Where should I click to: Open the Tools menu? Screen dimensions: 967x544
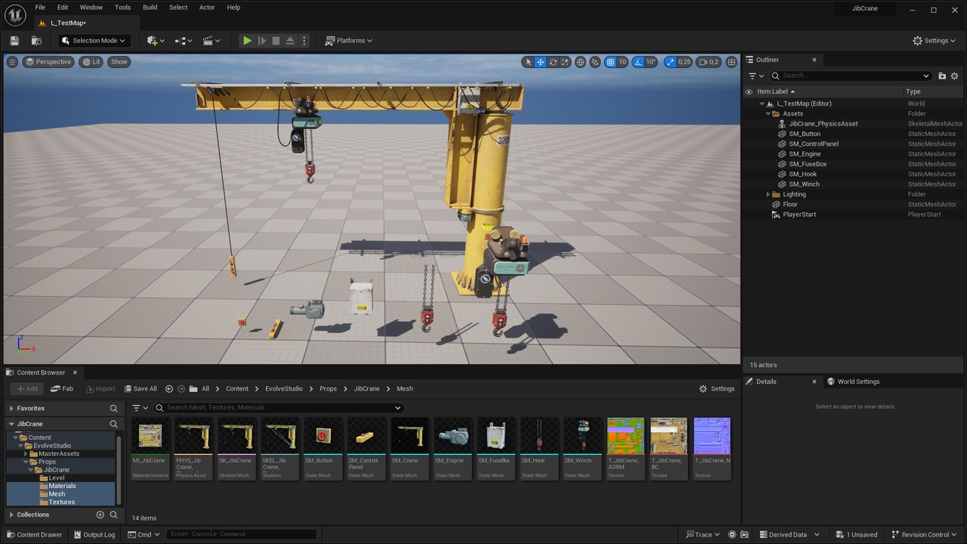click(x=122, y=8)
